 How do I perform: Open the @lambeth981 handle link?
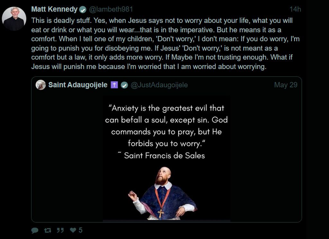click(111, 9)
